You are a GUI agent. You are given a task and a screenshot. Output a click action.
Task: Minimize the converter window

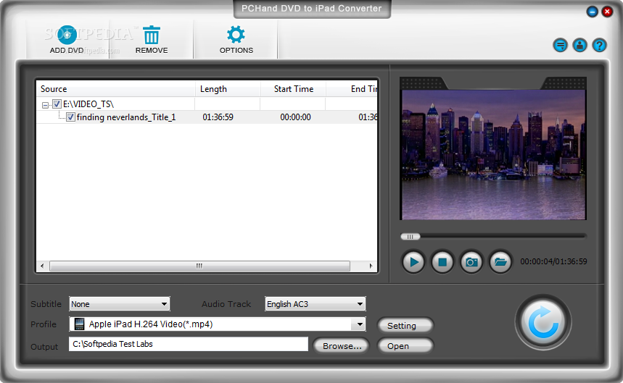click(592, 12)
